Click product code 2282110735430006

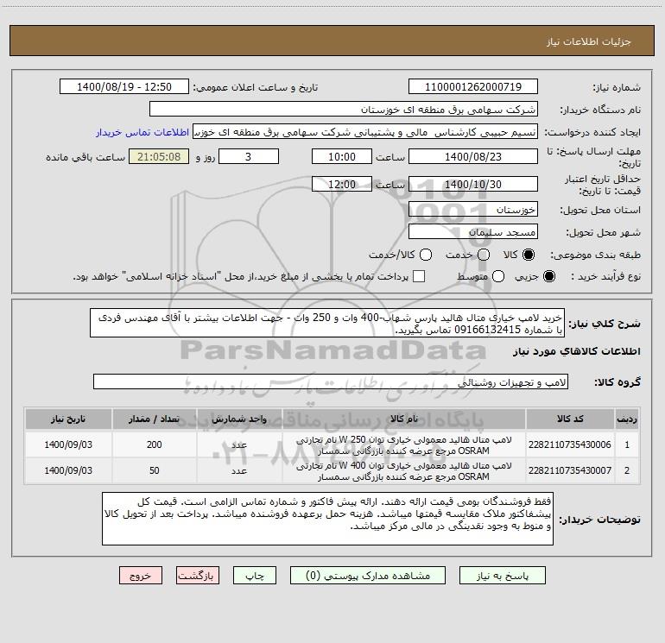click(570, 444)
